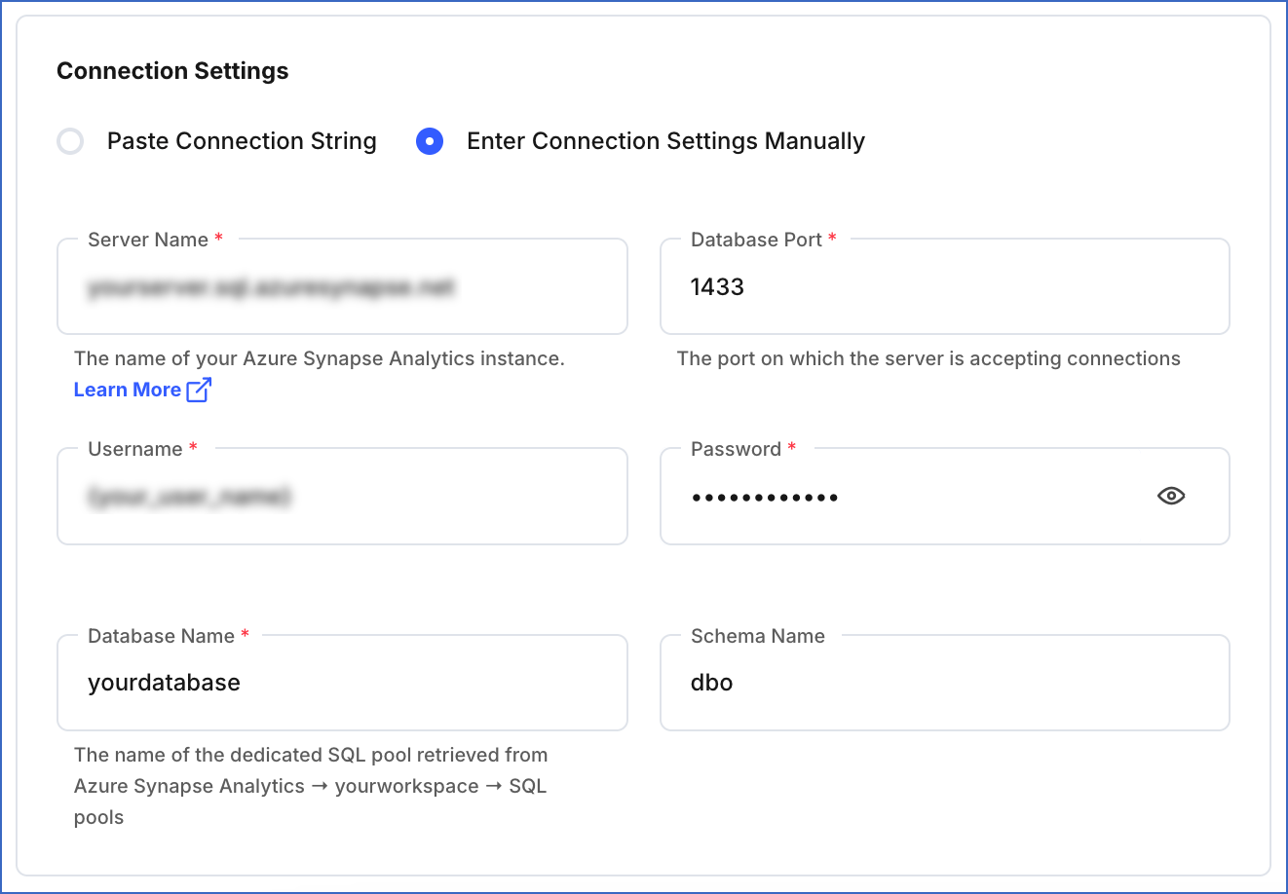Click the red asterisk next to Password
The height and width of the screenshot is (894, 1288).
[x=790, y=448]
